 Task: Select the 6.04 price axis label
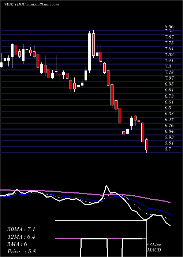pyautogui.click(x=169, y=131)
